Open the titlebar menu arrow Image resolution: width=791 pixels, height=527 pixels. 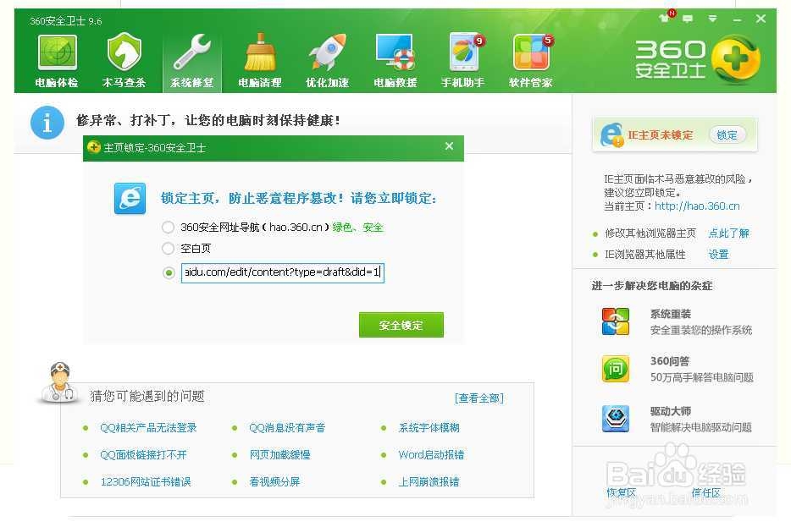tap(714, 19)
